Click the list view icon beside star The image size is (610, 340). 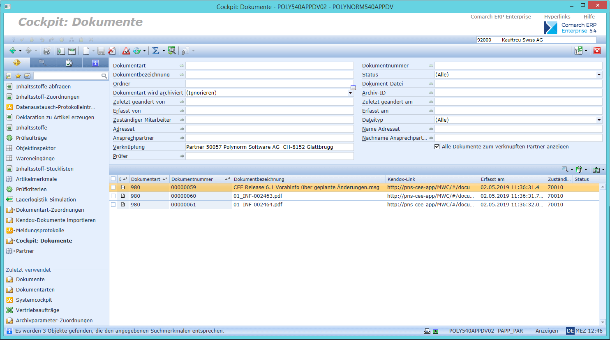9,76
